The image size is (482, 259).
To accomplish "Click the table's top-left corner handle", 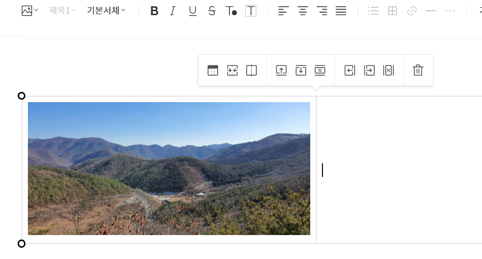I will click(x=22, y=96).
